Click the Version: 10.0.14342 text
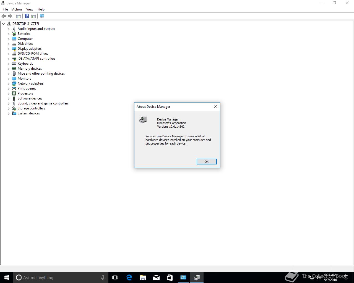Image resolution: width=354 pixels, height=283 pixels. tap(171, 127)
